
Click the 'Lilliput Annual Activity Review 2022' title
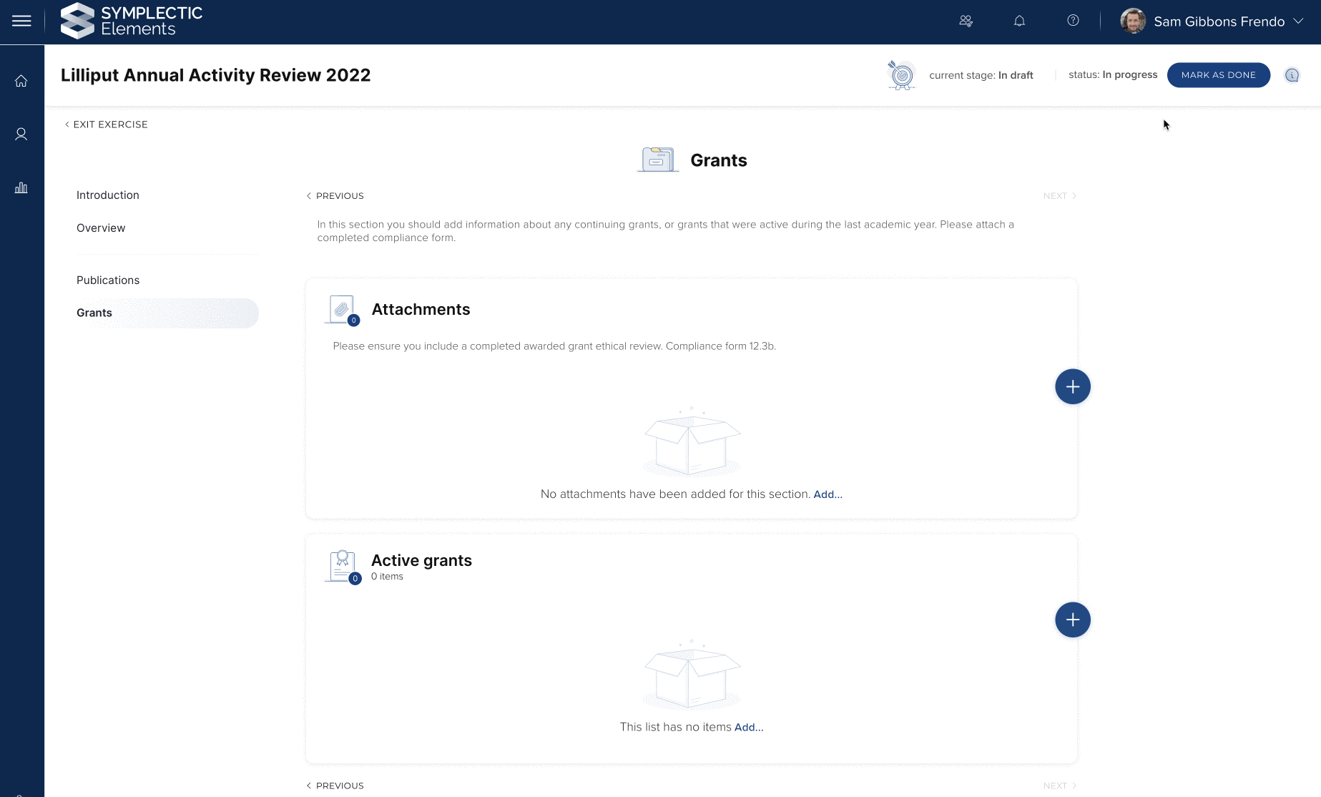(216, 75)
